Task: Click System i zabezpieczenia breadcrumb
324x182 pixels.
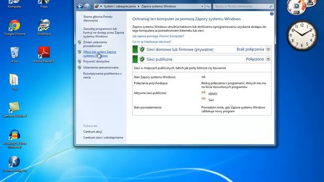Action: click(x=119, y=7)
